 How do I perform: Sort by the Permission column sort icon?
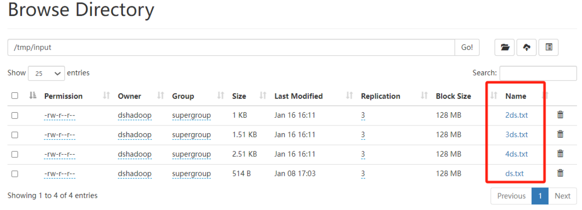pyautogui.click(x=106, y=96)
